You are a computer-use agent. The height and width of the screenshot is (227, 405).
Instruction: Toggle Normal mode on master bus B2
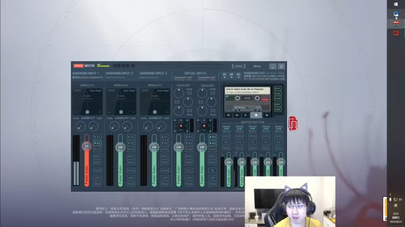coord(279,128)
